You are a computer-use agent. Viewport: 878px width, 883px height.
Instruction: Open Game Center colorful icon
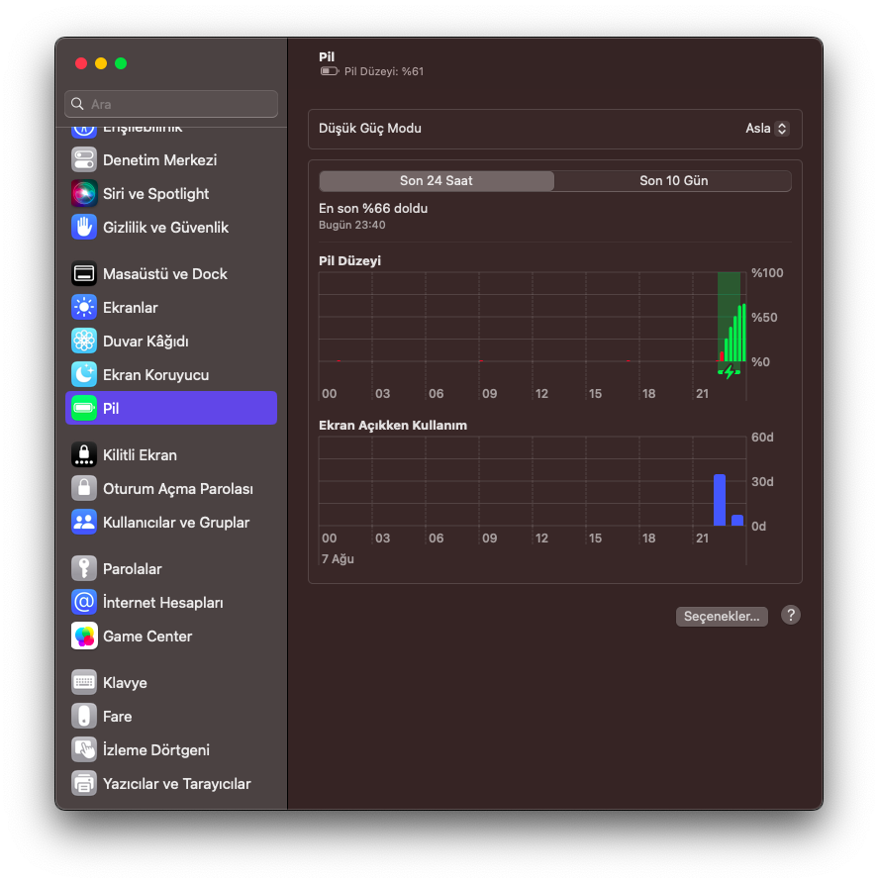tap(84, 637)
